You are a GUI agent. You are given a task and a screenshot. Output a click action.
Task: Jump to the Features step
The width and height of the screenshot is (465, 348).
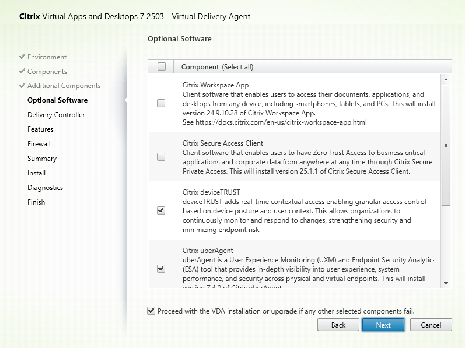40,129
